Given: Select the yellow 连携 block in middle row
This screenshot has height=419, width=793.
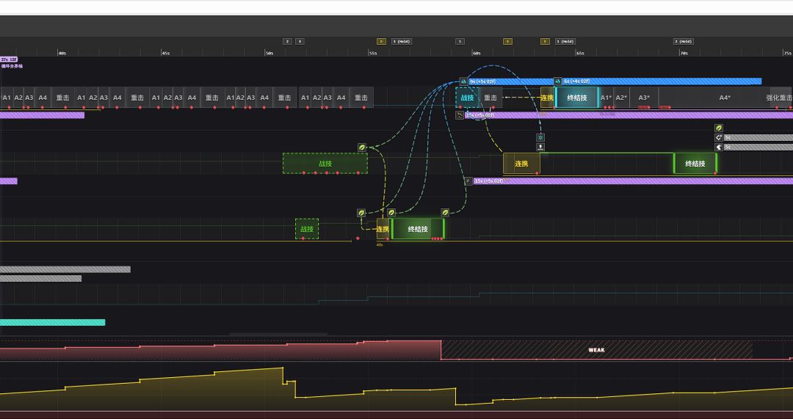Looking at the screenshot, I should click(x=521, y=164).
